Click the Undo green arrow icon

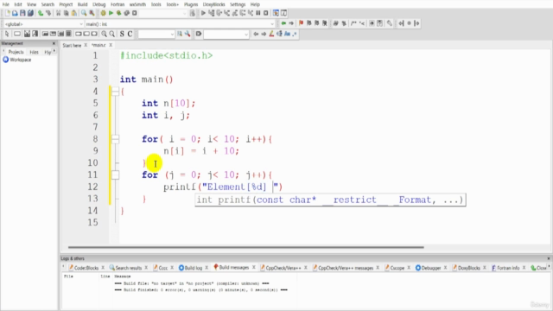[x=41, y=13]
